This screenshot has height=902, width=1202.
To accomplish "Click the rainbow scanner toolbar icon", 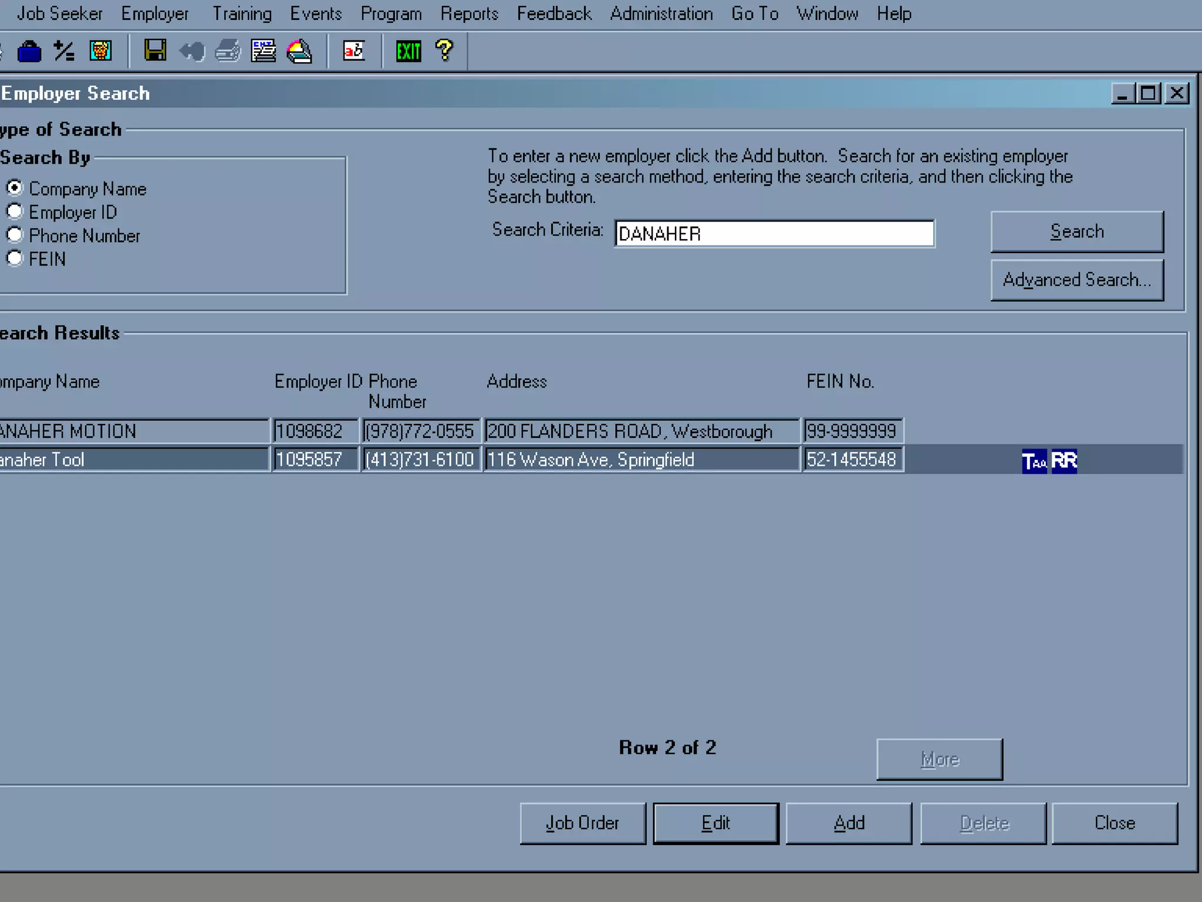I will pos(299,52).
